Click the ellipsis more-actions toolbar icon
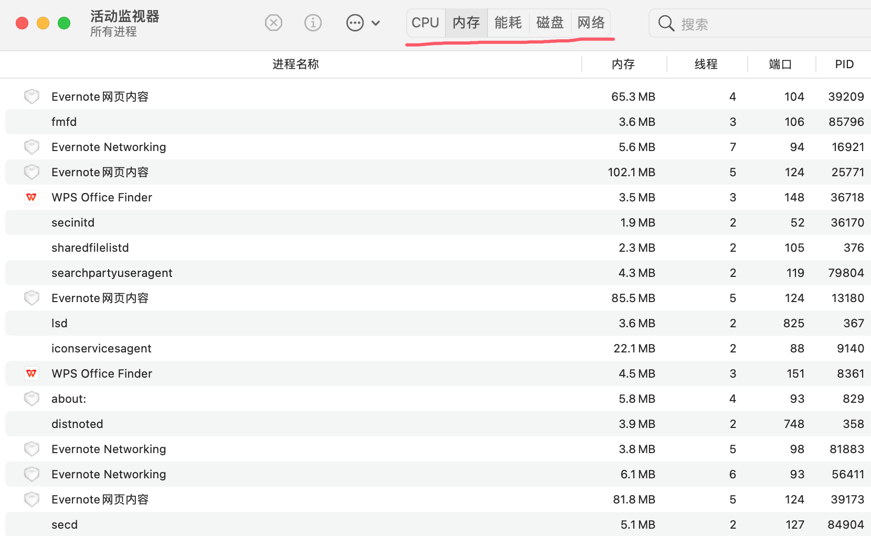The height and width of the screenshot is (536, 871). point(355,23)
